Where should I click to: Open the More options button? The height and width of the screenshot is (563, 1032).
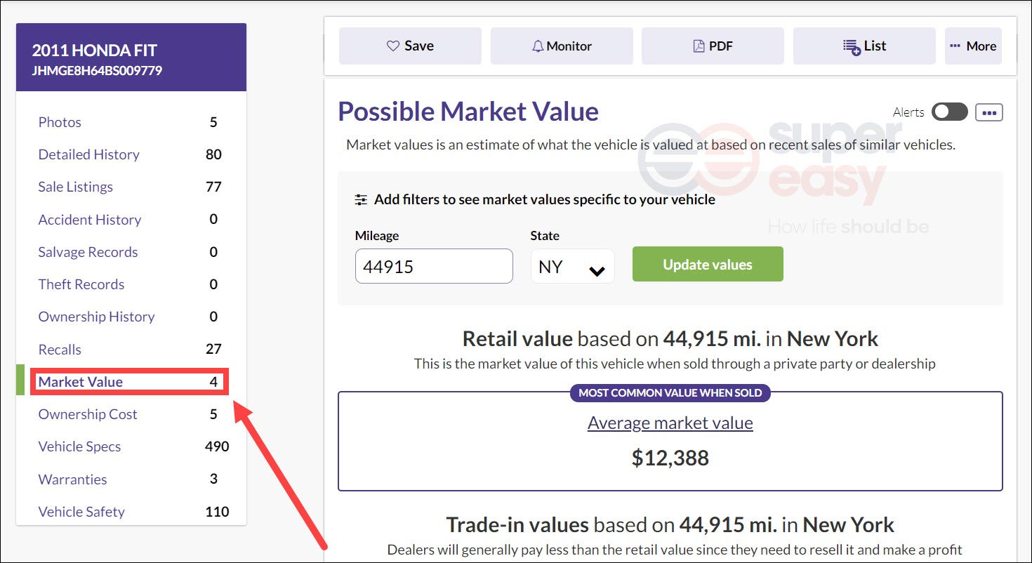point(973,46)
